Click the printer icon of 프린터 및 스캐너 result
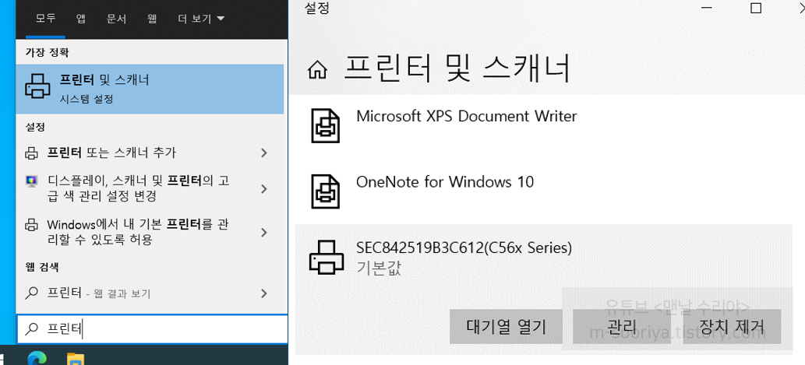 click(37, 86)
